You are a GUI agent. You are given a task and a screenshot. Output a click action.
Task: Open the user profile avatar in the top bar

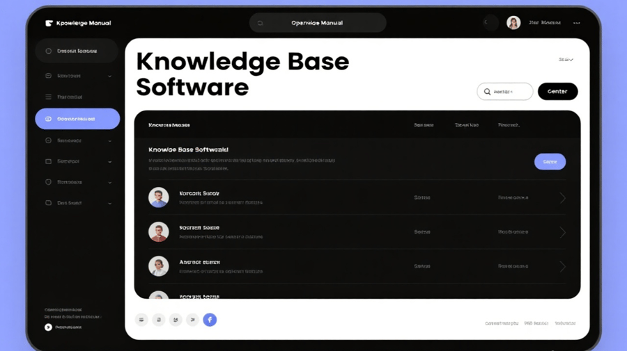(513, 23)
